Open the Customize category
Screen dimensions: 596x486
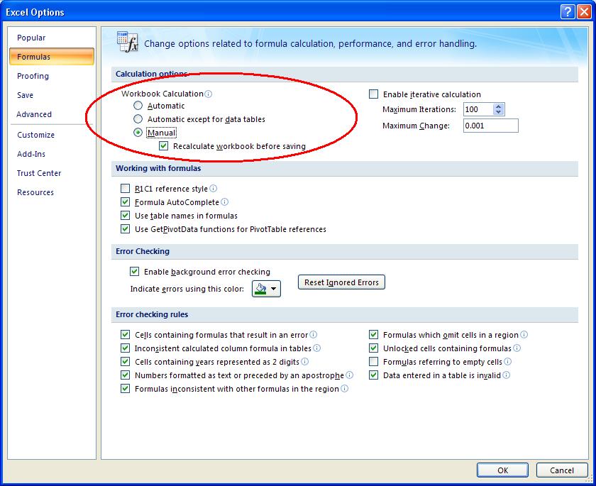(51, 135)
